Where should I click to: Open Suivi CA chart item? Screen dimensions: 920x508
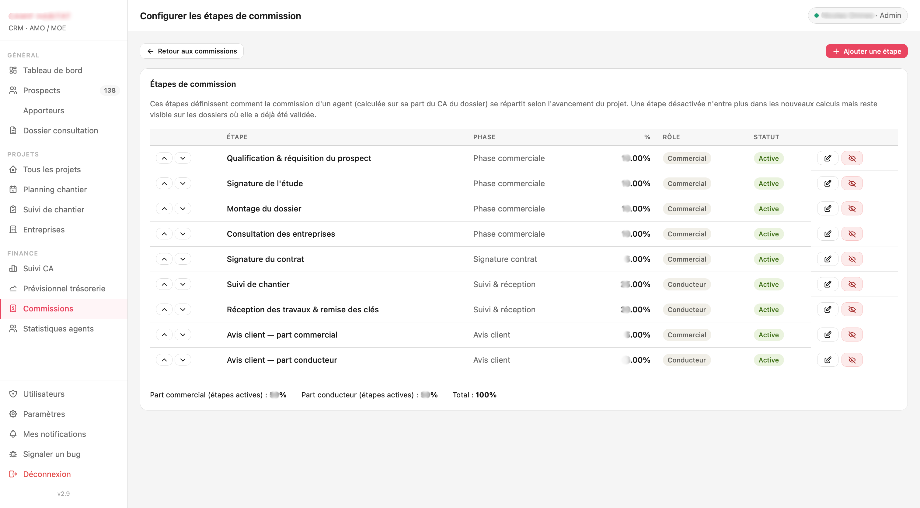(x=64, y=268)
